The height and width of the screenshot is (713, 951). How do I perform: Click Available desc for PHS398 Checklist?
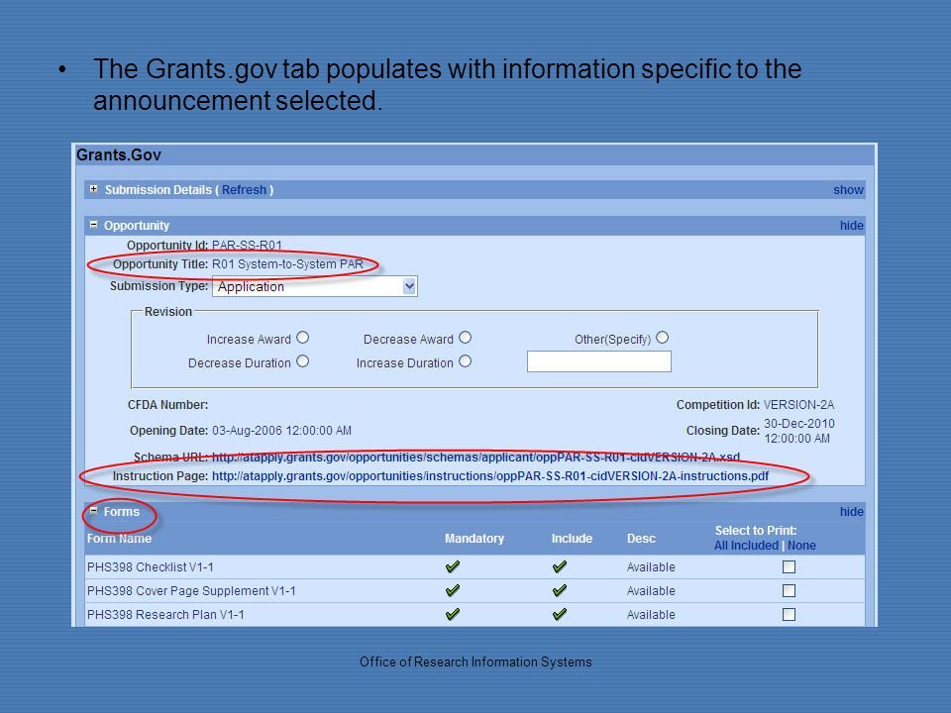(x=651, y=566)
